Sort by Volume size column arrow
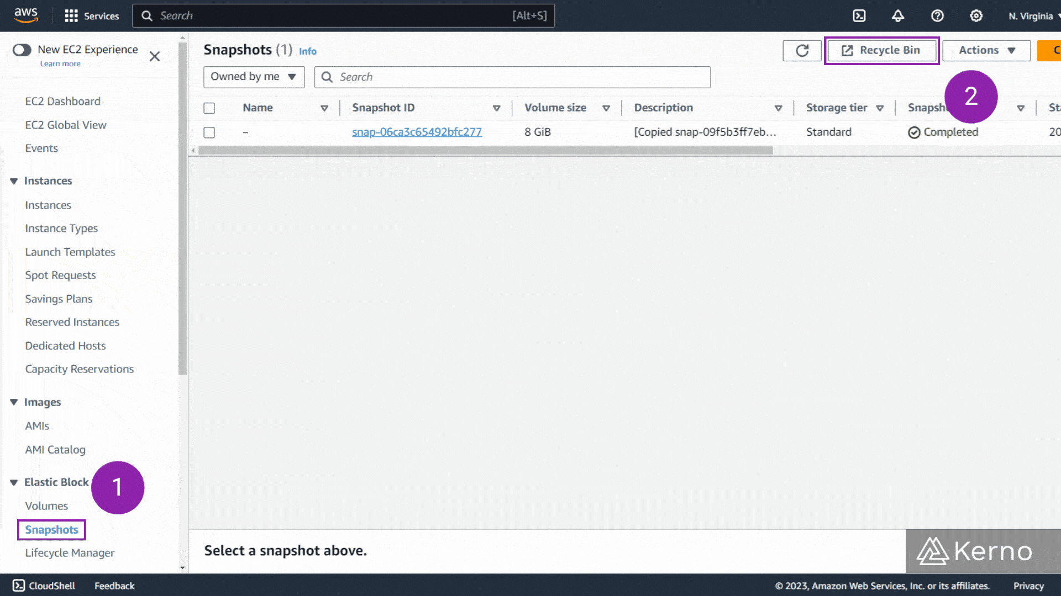Viewport: 1061px width, 596px height. (x=606, y=108)
